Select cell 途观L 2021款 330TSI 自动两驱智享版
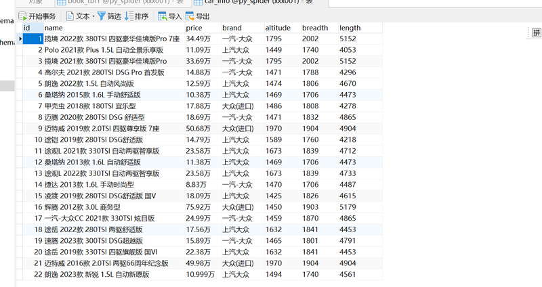 (114, 151)
